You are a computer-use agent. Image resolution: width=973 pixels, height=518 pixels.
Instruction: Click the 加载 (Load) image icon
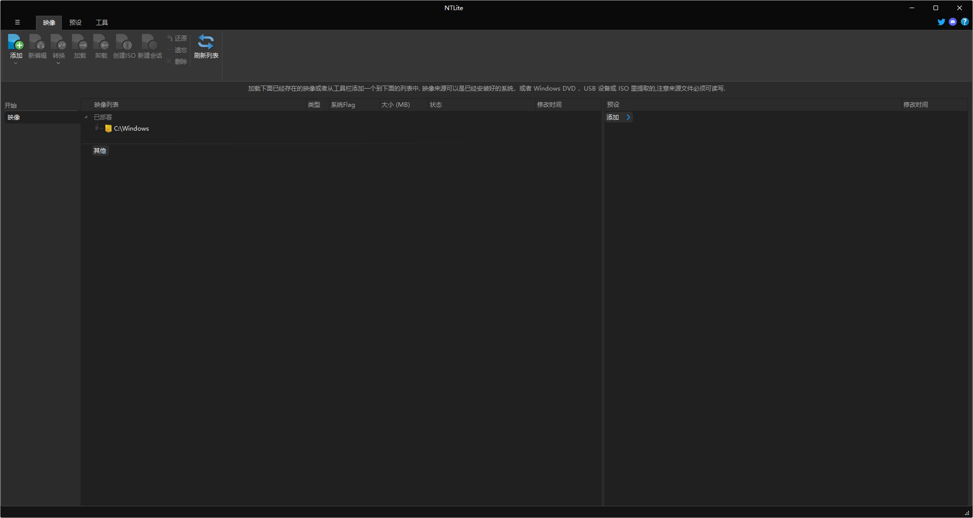[80, 43]
